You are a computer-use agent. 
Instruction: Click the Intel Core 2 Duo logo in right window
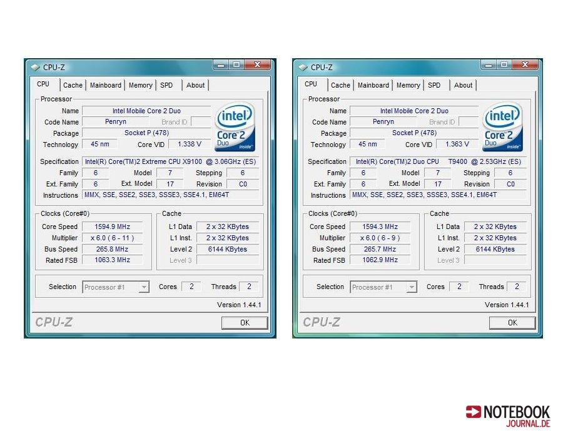[502, 127]
